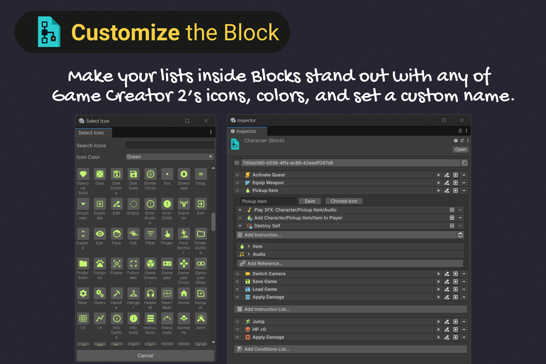Switch to the Inspector tab
The height and width of the screenshot is (364, 546).
coord(246,131)
